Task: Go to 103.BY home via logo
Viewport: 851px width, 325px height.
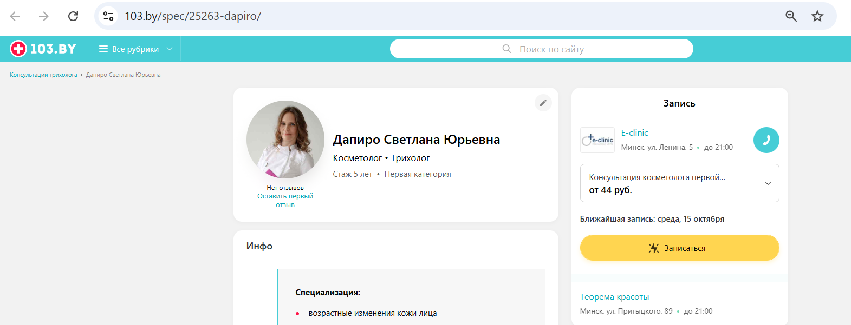Action: 43,49
